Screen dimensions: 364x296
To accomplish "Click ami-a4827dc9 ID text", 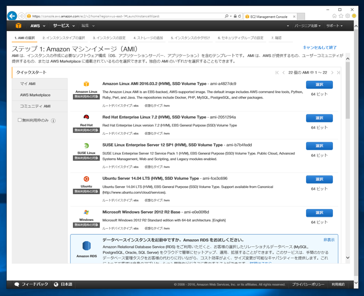I will point(223,84).
